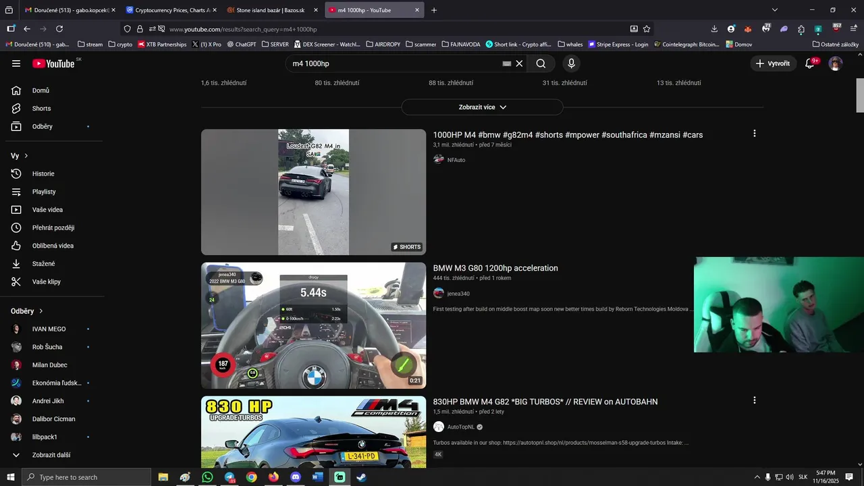Open options menu for 1000HP M4 video

[x=755, y=134]
